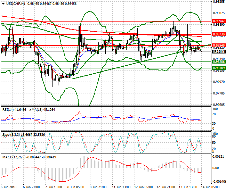The height and width of the screenshot is (191, 226).
Task: Click the Stochastic scale value 50
Action: tap(214, 143)
